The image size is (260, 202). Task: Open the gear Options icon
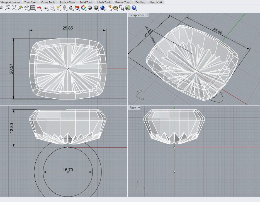coord(115,8)
